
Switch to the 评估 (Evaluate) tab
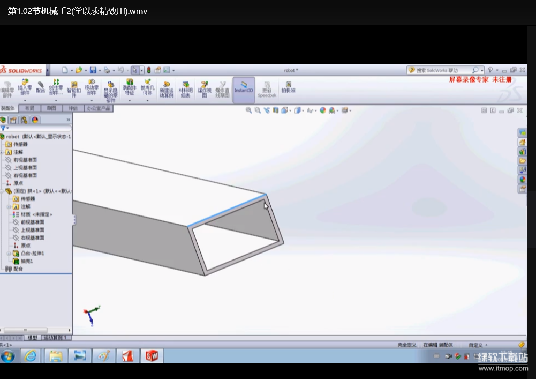(x=73, y=108)
